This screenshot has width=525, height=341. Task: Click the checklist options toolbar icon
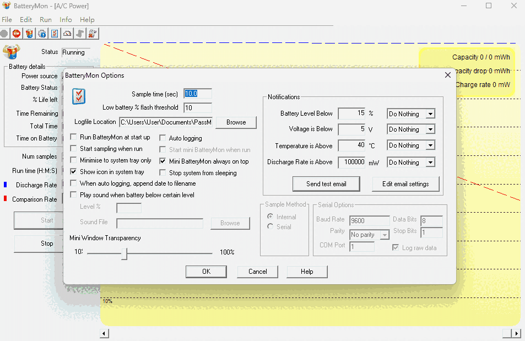pyautogui.click(x=55, y=34)
